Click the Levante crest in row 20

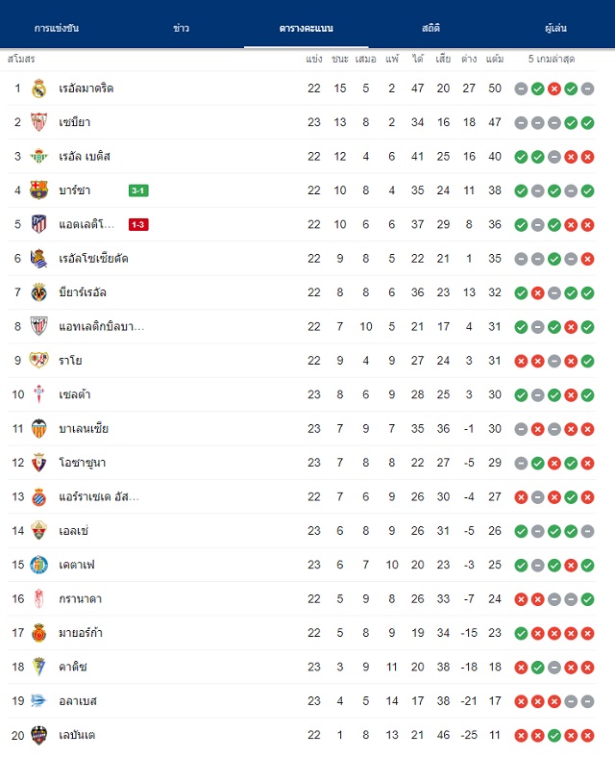point(38,735)
